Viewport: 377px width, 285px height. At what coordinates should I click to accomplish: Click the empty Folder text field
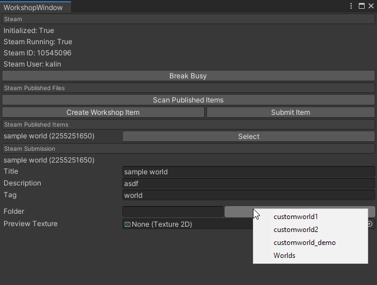coord(172,211)
